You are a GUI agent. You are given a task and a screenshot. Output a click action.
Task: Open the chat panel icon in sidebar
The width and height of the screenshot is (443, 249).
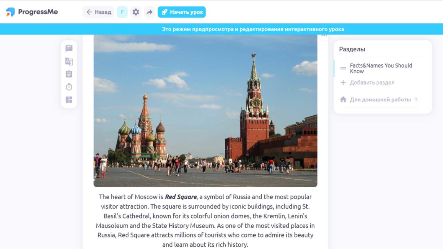69,48
